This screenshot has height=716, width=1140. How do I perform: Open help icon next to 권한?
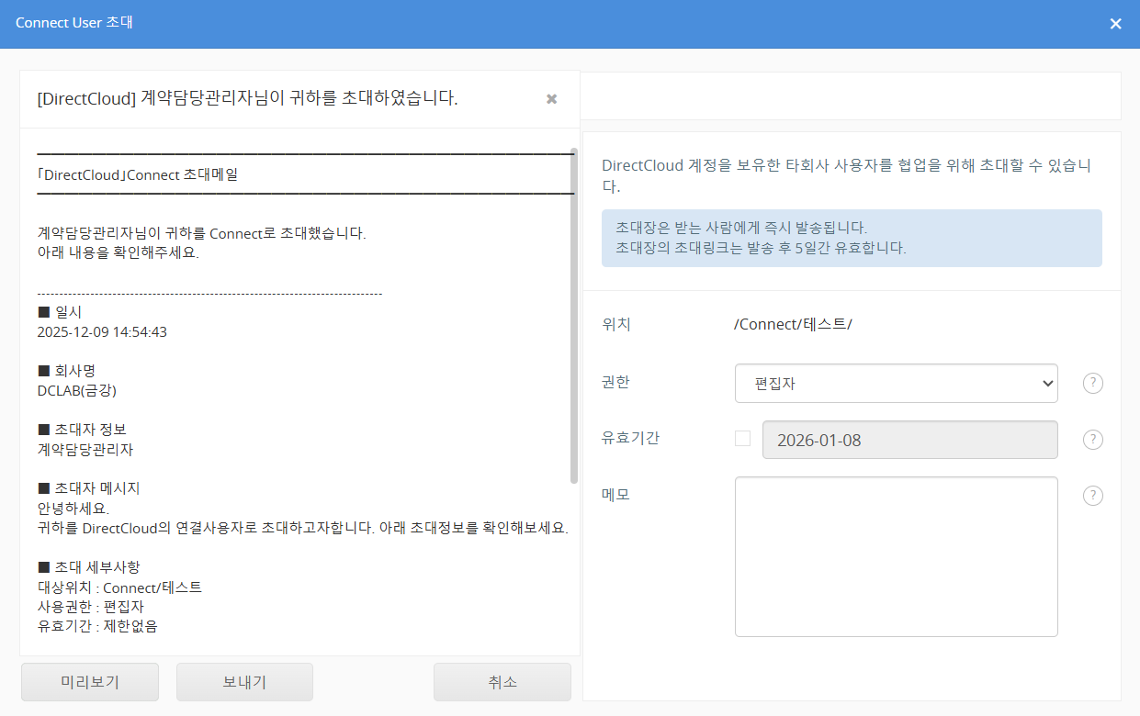click(x=1092, y=384)
